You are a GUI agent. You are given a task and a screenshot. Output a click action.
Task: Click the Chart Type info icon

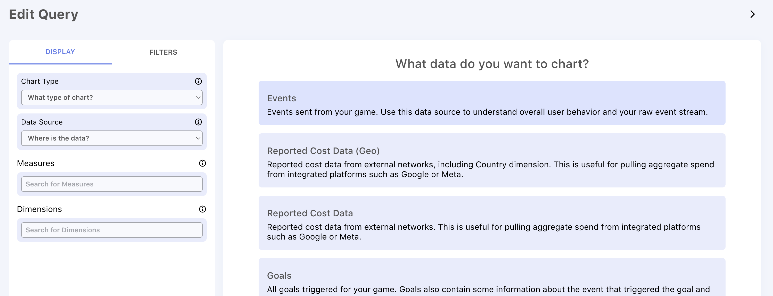[198, 81]
